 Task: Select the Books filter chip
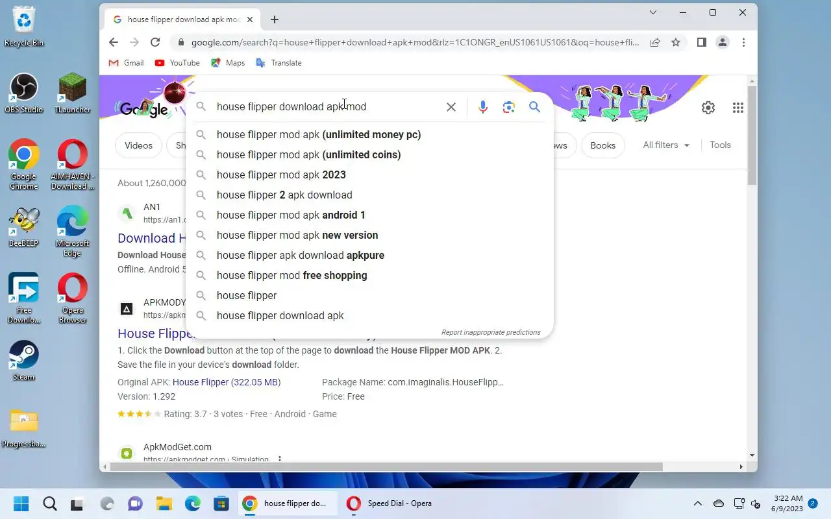(x=602, y=145)
